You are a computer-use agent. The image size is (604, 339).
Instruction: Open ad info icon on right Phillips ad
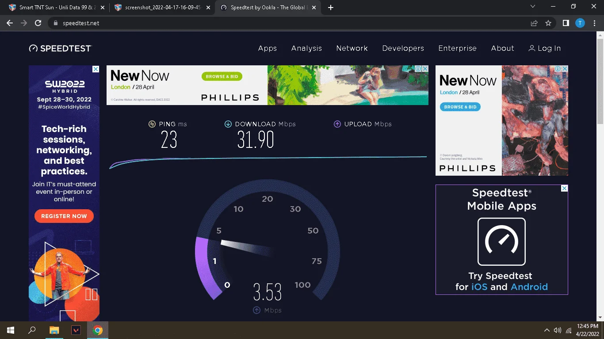[x=558, y=69]
